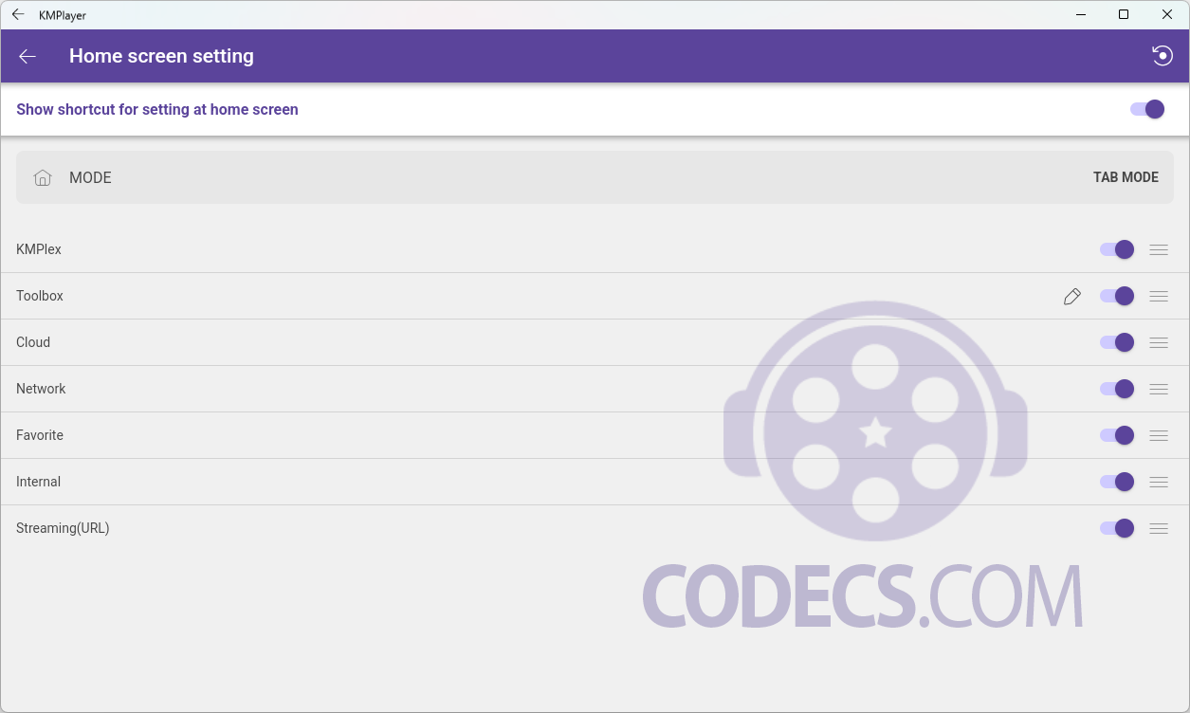Click the Cloud row label
Image resolution: width=1190 pixels, height=713 pixels.
tap(33, 342)
